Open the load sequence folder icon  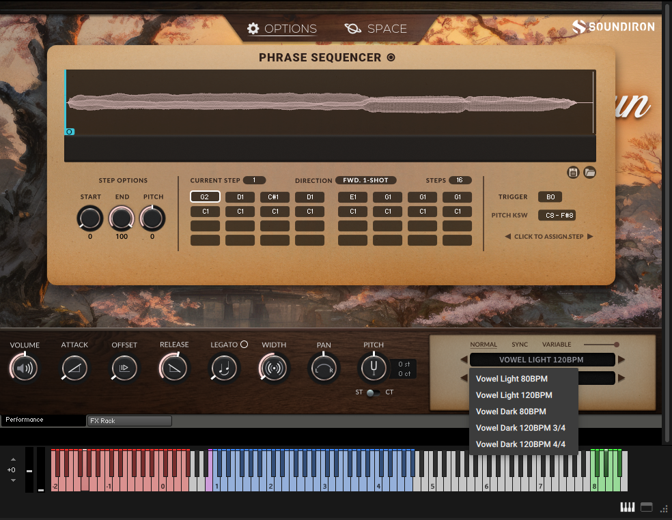pos(590,173)
